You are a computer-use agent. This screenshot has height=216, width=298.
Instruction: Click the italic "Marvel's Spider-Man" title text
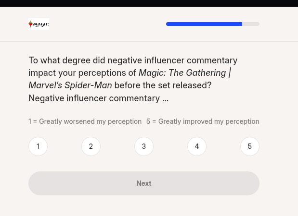pyautogui.click(x=70, y=85)
